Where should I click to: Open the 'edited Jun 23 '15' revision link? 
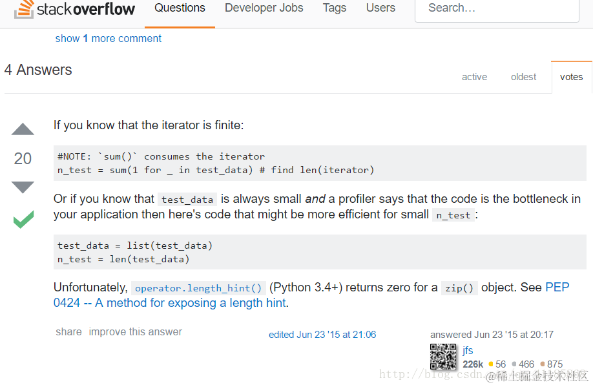322,335
